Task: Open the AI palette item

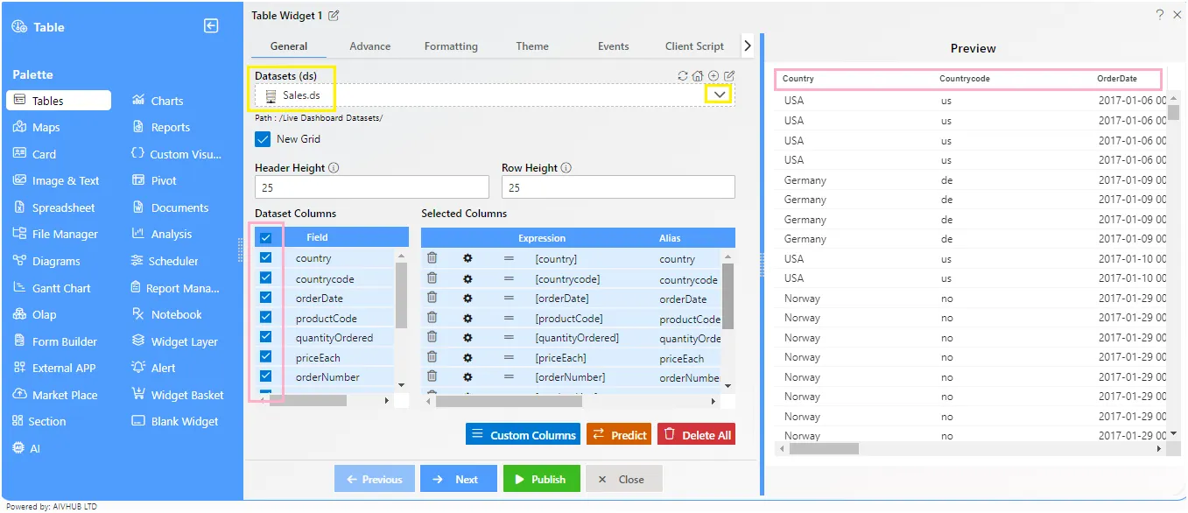Action: [x=27, y=448]
